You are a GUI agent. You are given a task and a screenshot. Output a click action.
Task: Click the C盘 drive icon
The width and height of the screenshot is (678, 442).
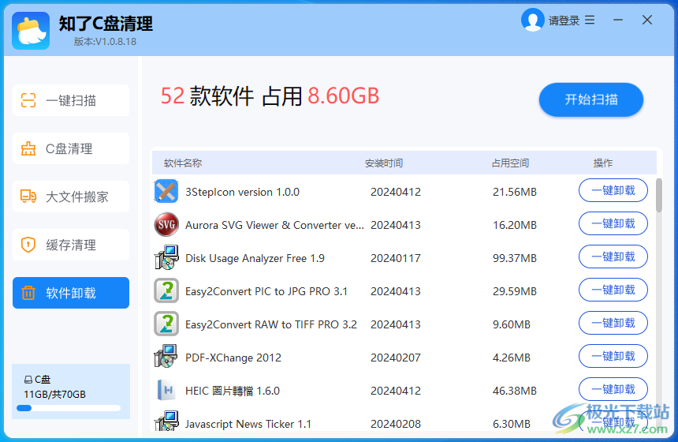(28, 380)
